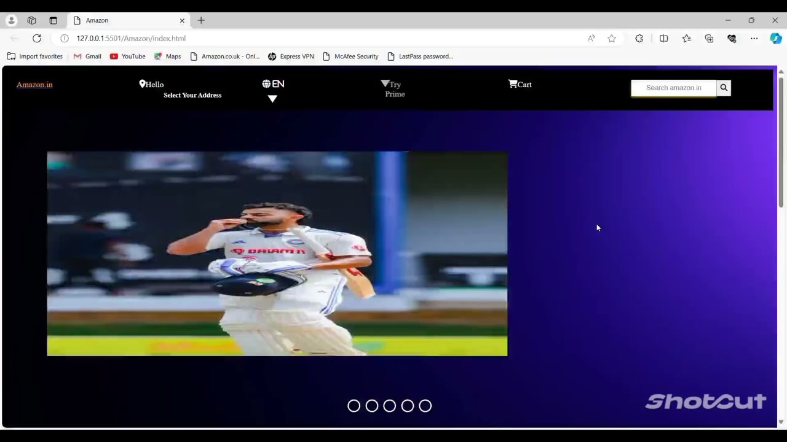Open the Import favorites bookmark
787x442 pixels.
(x=34, y=56)
